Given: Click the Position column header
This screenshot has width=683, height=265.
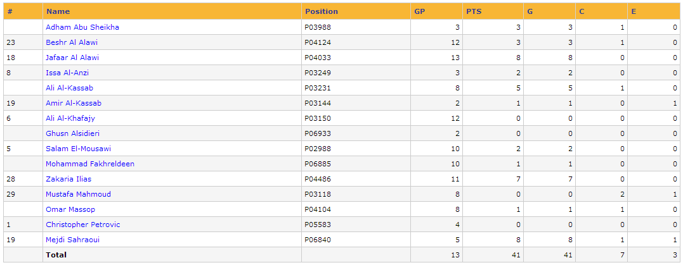Looking at the screenshot, I should pyautogui.click(x=322, y=12).
